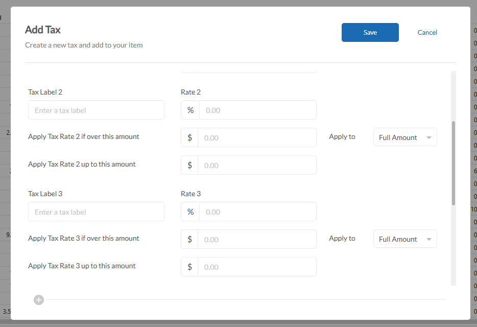
Task: Cancel adding the tax
Action: pos(427,32)
